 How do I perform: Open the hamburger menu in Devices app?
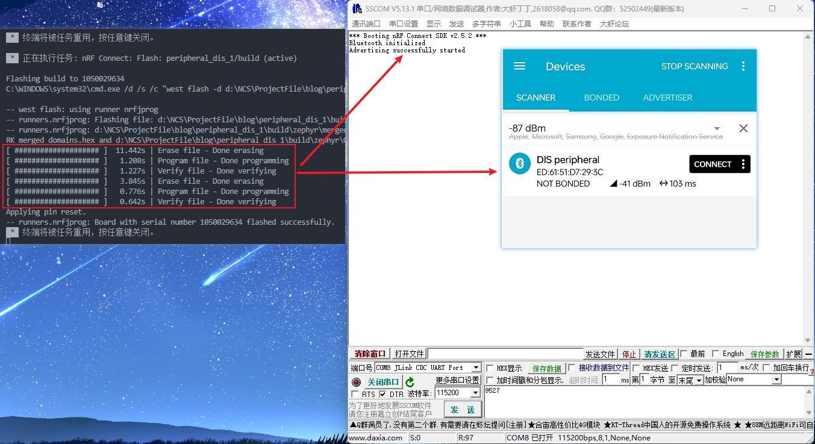point(519,66)
